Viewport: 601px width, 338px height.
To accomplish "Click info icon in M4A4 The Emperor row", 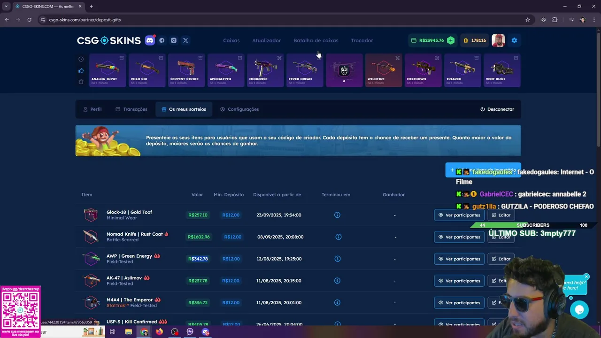I will tap(337, 303).
